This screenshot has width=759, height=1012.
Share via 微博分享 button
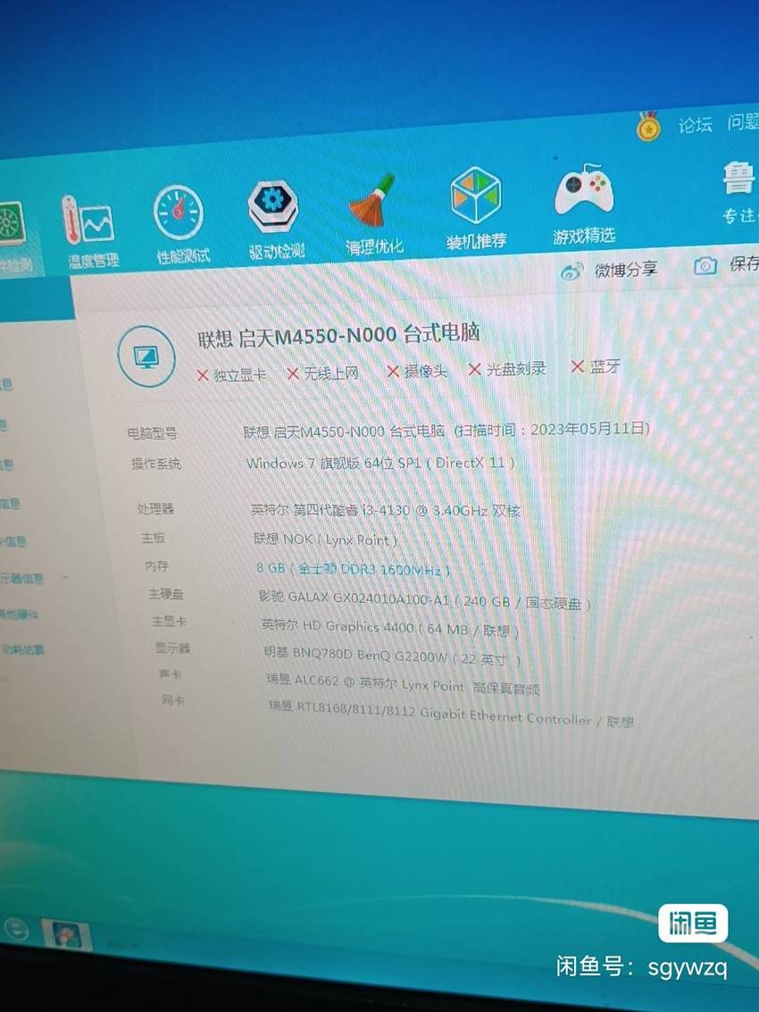pos(609,271)
